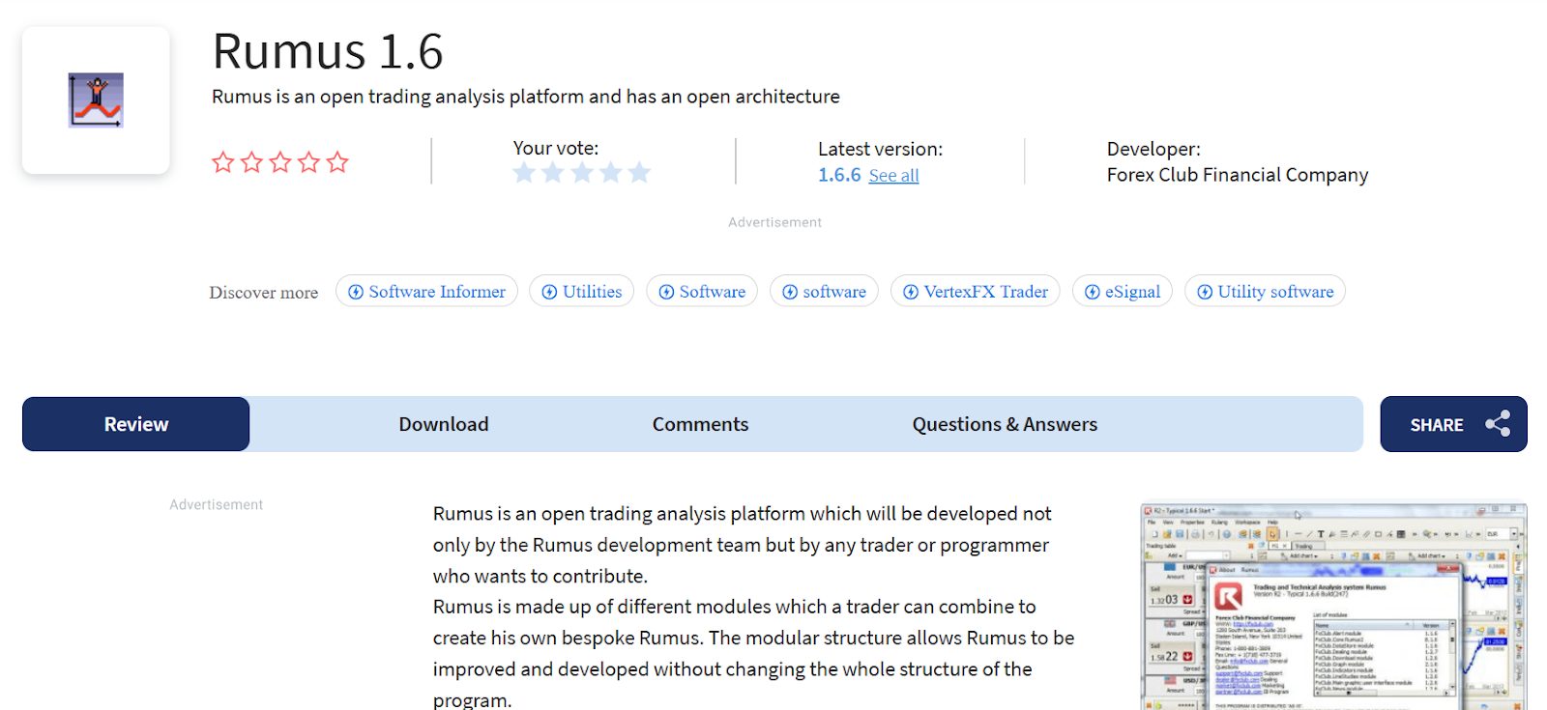Open version 1.6.6 link
1547x710 pixels.
coord(838,175)
